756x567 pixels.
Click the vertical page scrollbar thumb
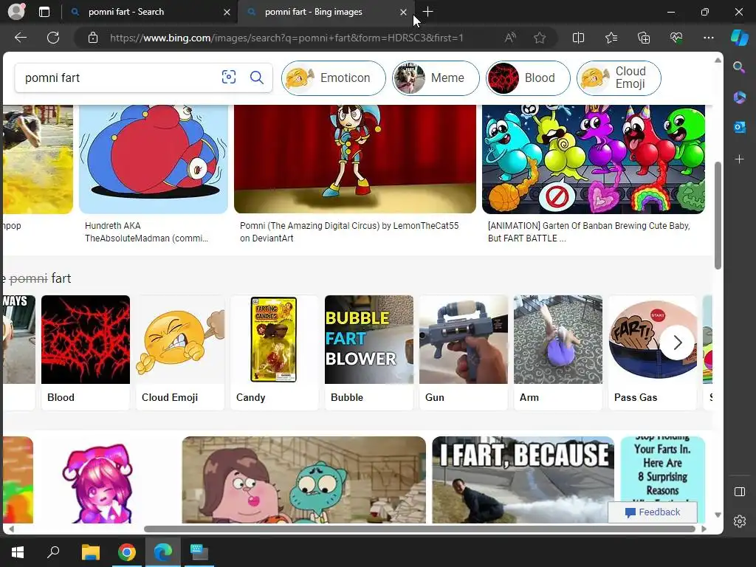point(718,216)
